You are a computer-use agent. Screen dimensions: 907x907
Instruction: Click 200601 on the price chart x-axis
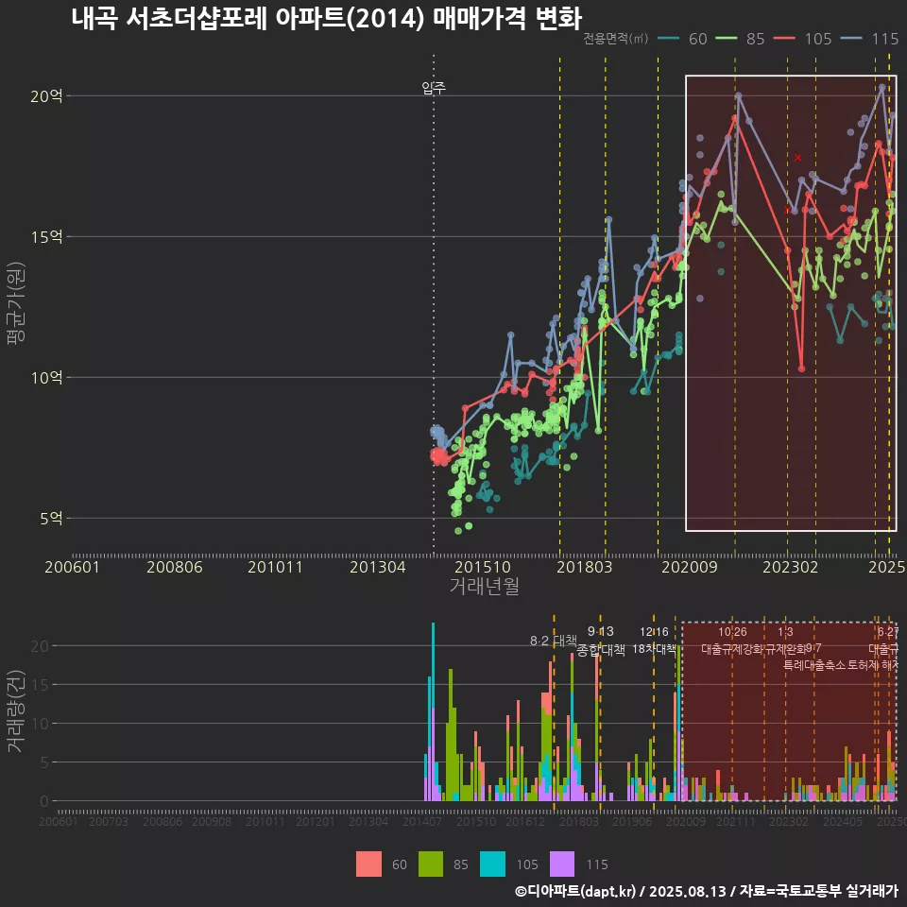tap(73, 567)
